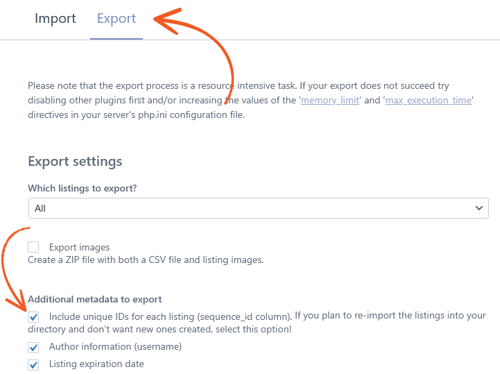Click the 'Which listings to export?' label
The image size is (500, 374).
[83, 188]
